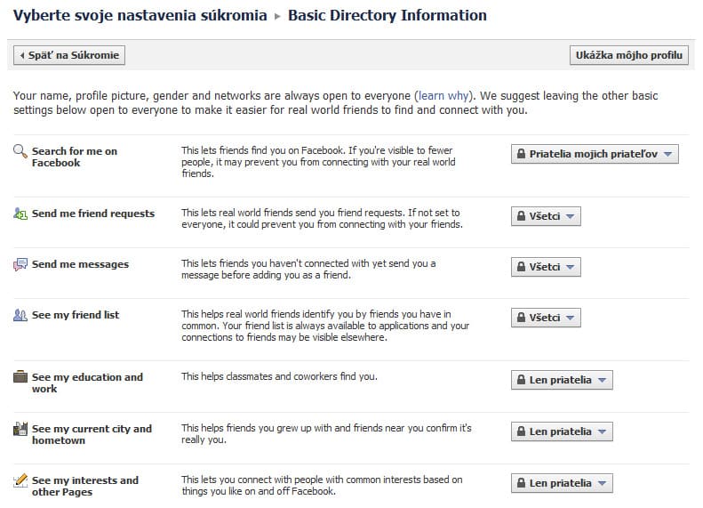The height and width of the screenshot is (508, 703).
Task: Open interests and Pages Len priatelia dropdown
Action: point(562,483)
